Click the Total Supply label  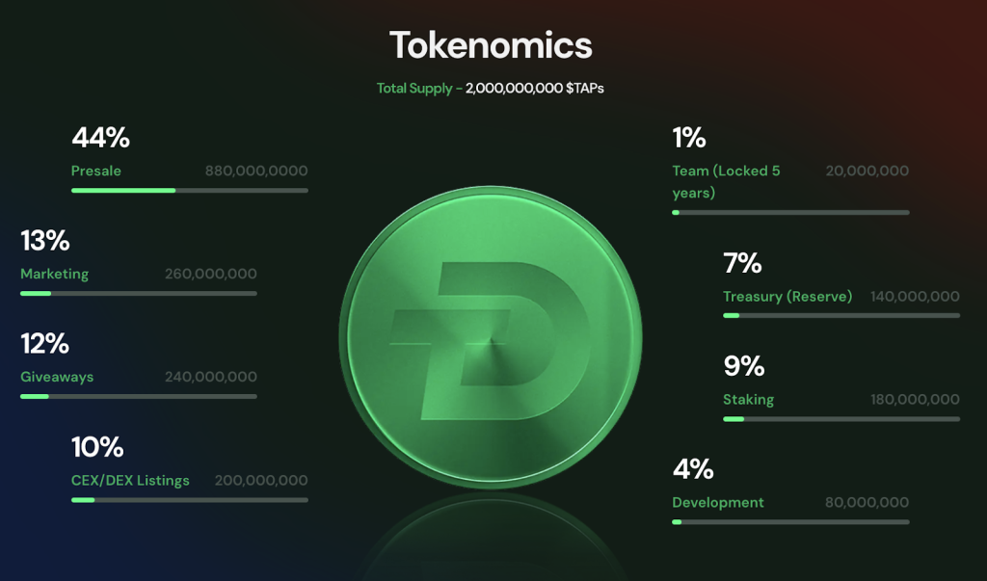tap(413, 88)
